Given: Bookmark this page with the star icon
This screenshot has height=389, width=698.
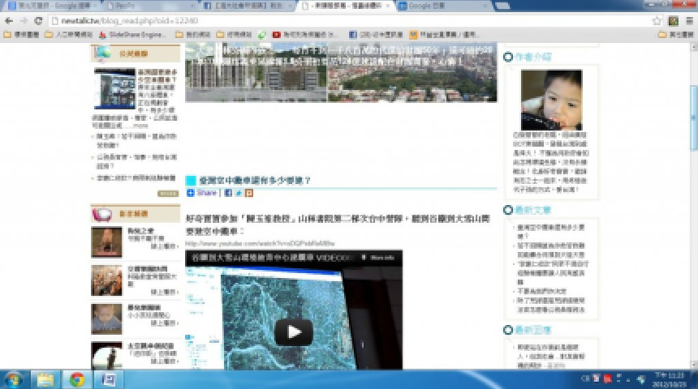Looking at the screenshot, I should pyautogui.click(x=657, y=20).
